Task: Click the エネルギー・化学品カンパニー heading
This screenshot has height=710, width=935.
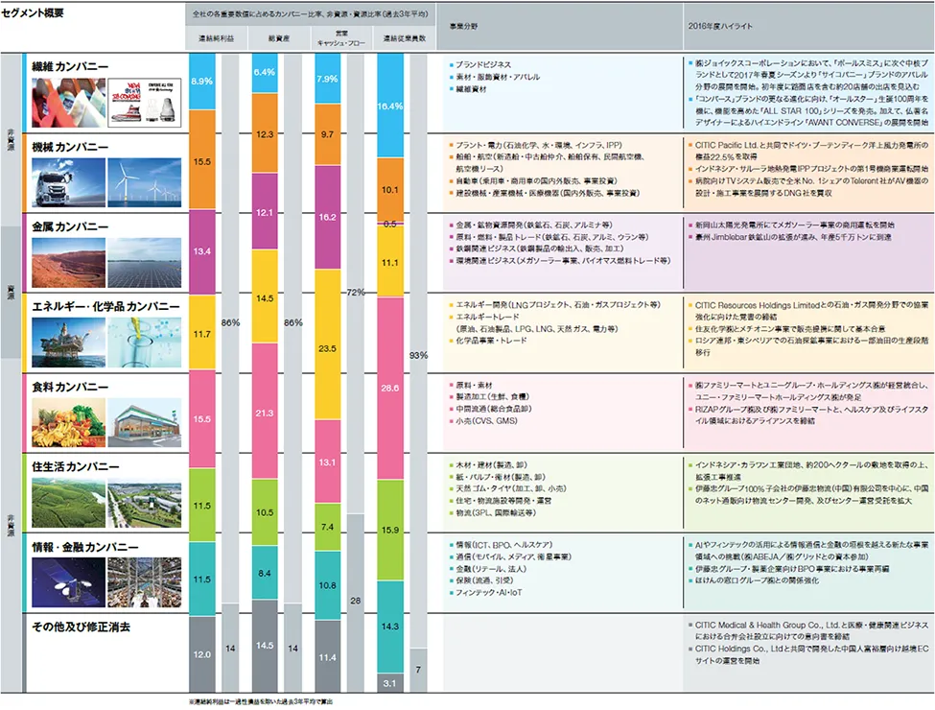Action: pos(105,307)
